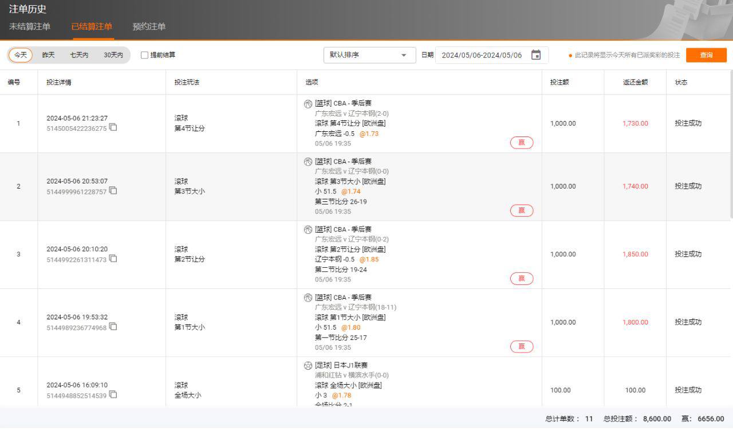The height and width of the screenshot is (430, 733).
Task: Open the calendar date picker icon
Action: pos(536,55)
